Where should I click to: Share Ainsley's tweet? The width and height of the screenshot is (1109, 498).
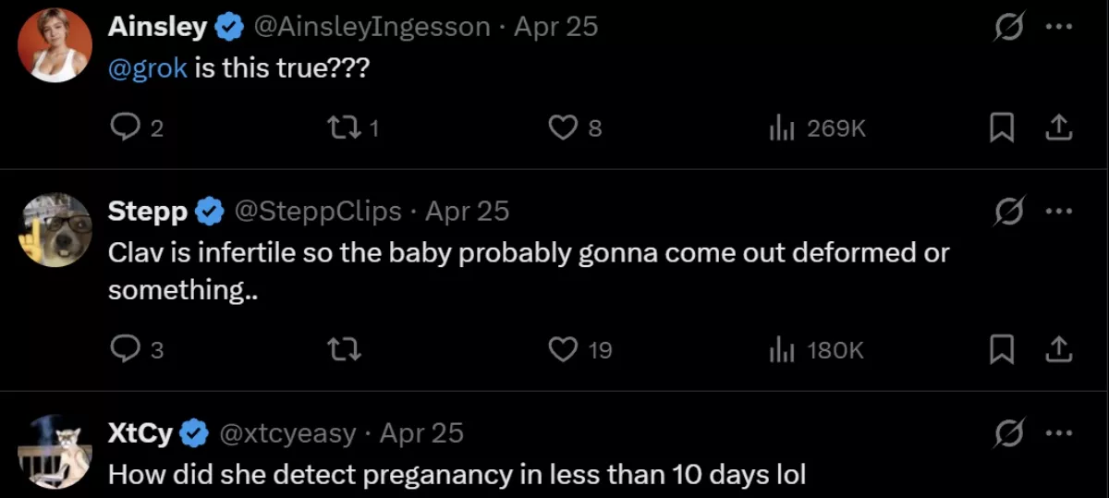click(1057, 128)
